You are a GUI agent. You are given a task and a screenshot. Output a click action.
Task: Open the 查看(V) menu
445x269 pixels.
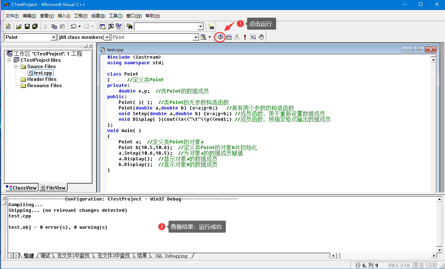[x=47, y=16]
